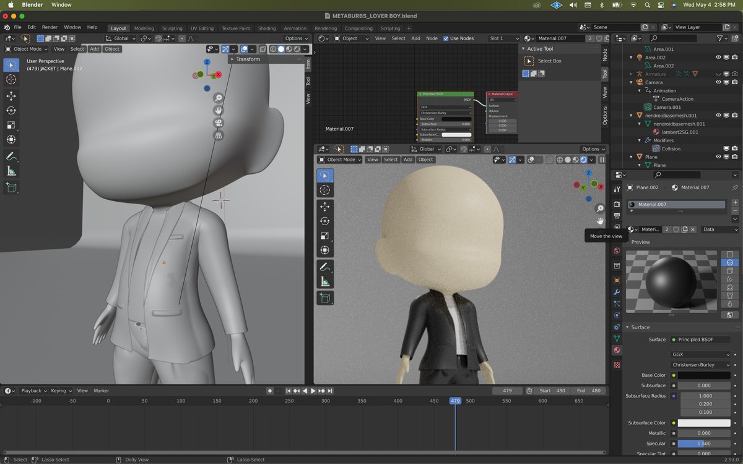The image size is (743, 464).
Task: Open the World properties tab
Action: [616, 251]
